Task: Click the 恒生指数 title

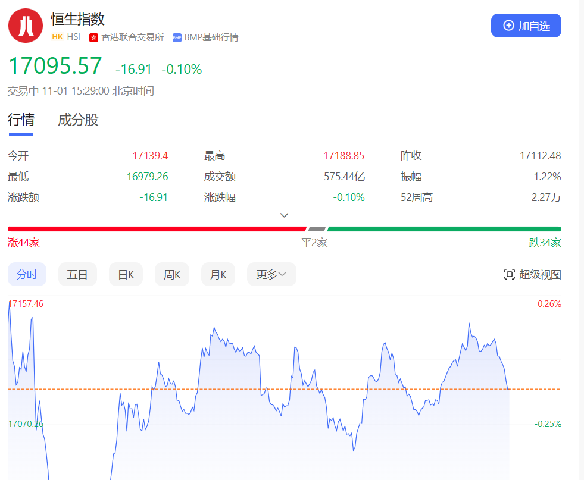Action: click(x=78, y=20)
